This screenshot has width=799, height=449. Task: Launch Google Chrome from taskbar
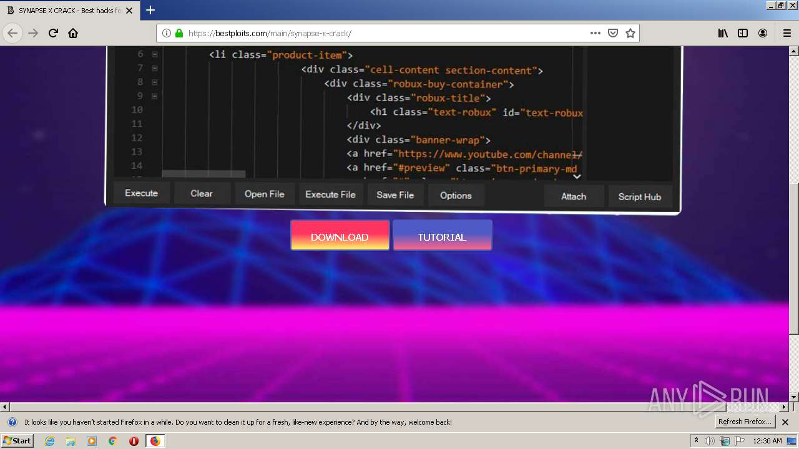tap(112, 441)
